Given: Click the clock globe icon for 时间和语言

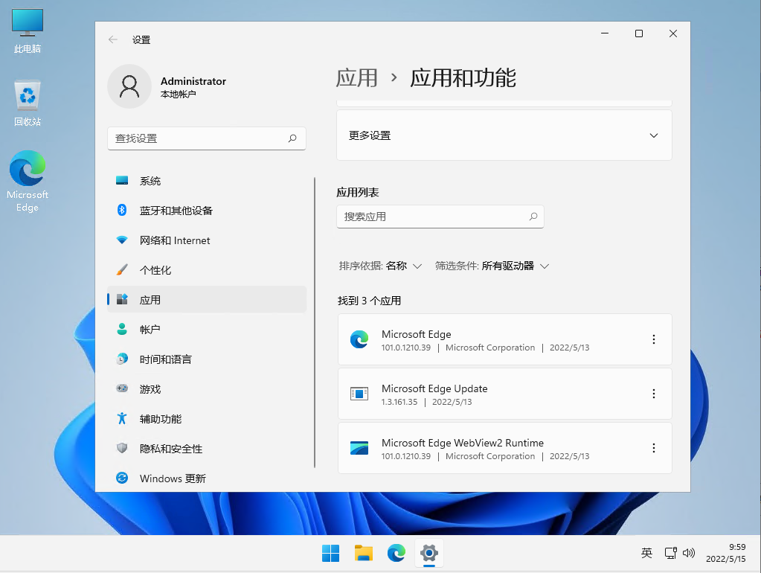Looking at the screenshot, I should (x=122, y=359).
